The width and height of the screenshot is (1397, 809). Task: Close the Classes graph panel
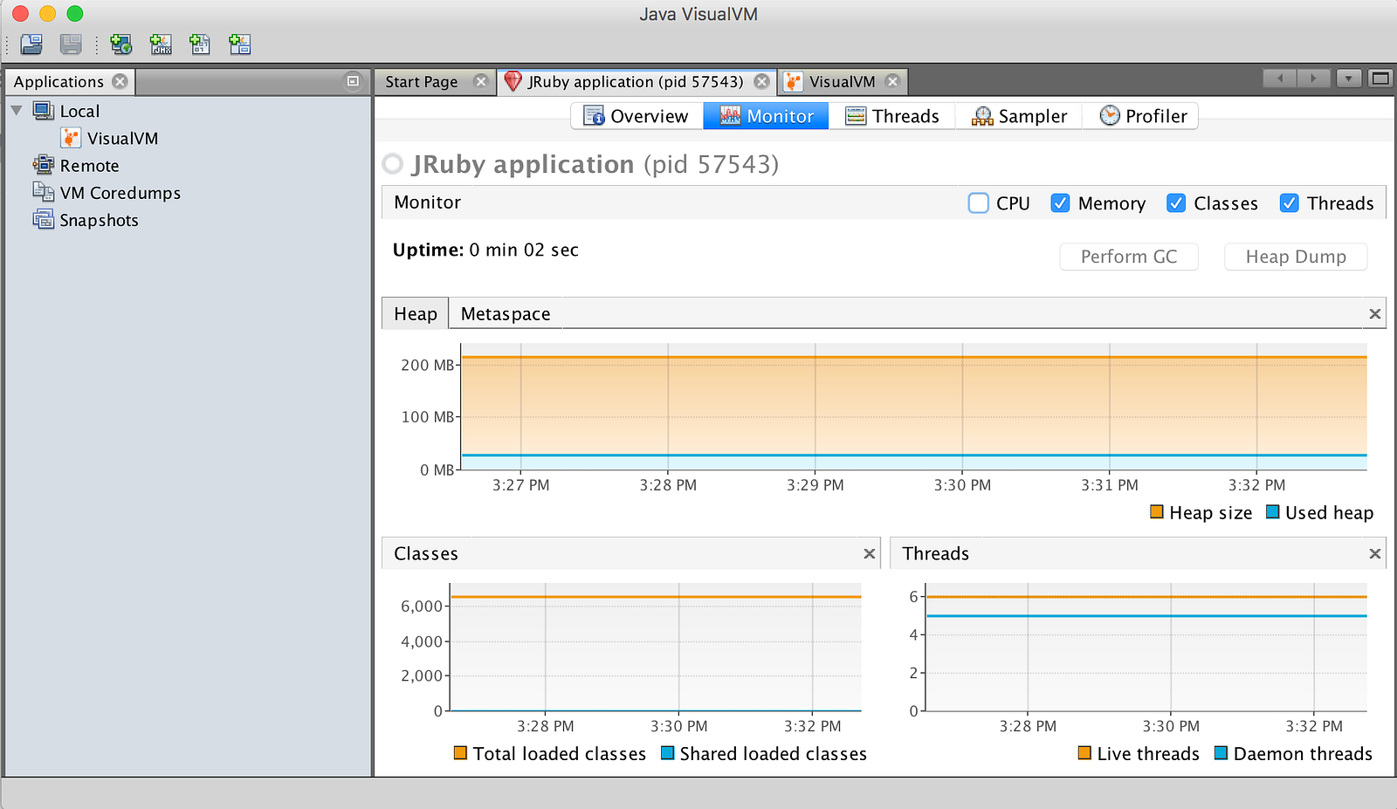click(870, 553)
